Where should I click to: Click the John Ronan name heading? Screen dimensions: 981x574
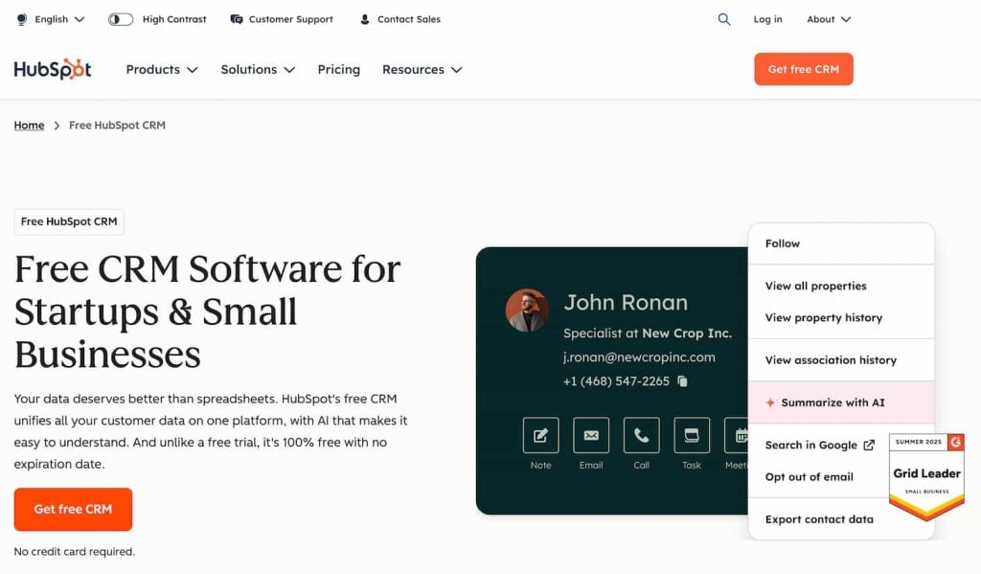626,303
